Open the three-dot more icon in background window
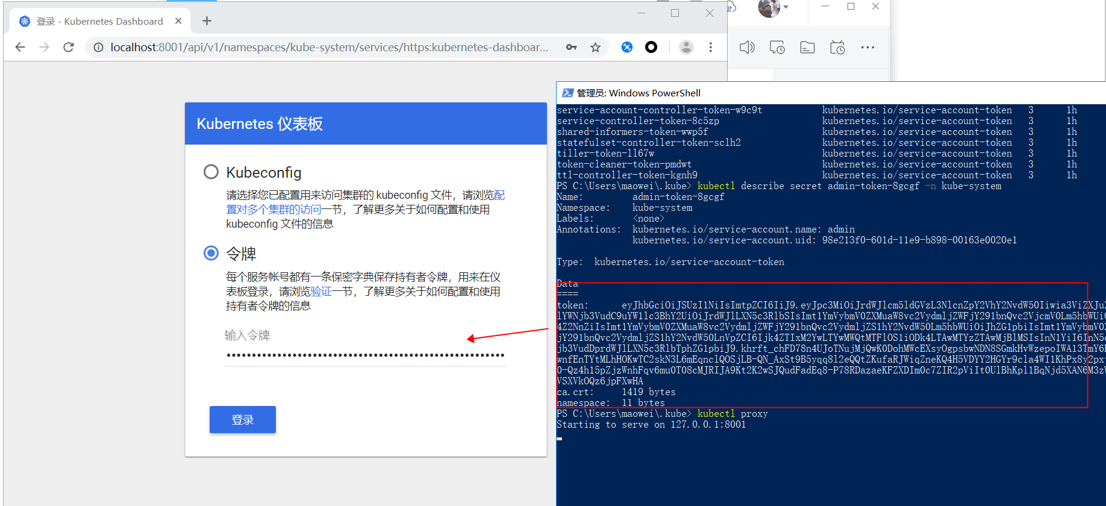 867,47
